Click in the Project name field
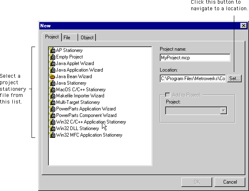 tap(195, 58)
